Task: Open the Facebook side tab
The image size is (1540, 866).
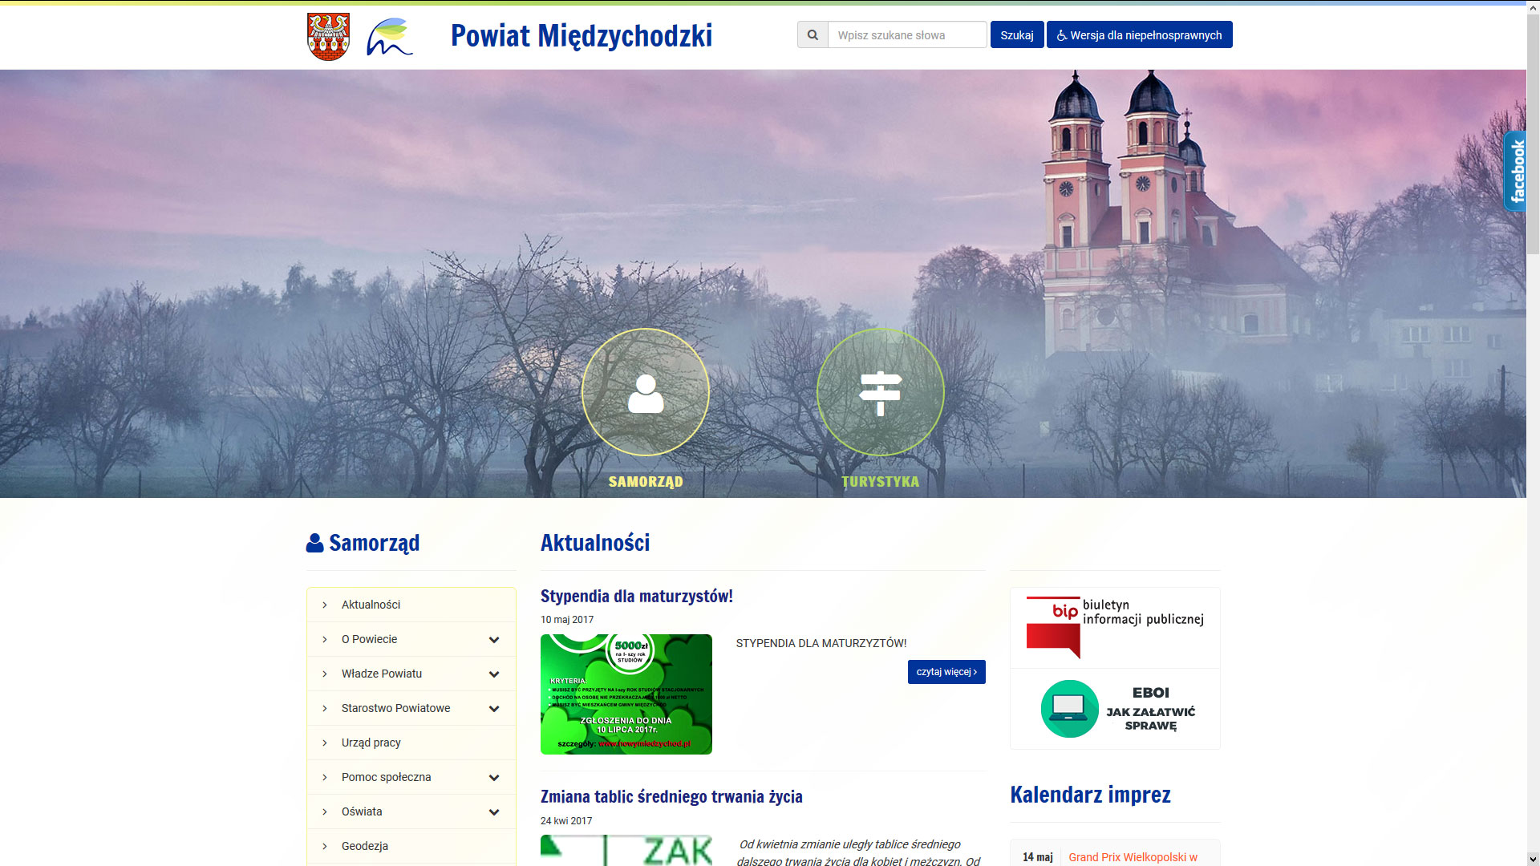Action: point(1515,171)
